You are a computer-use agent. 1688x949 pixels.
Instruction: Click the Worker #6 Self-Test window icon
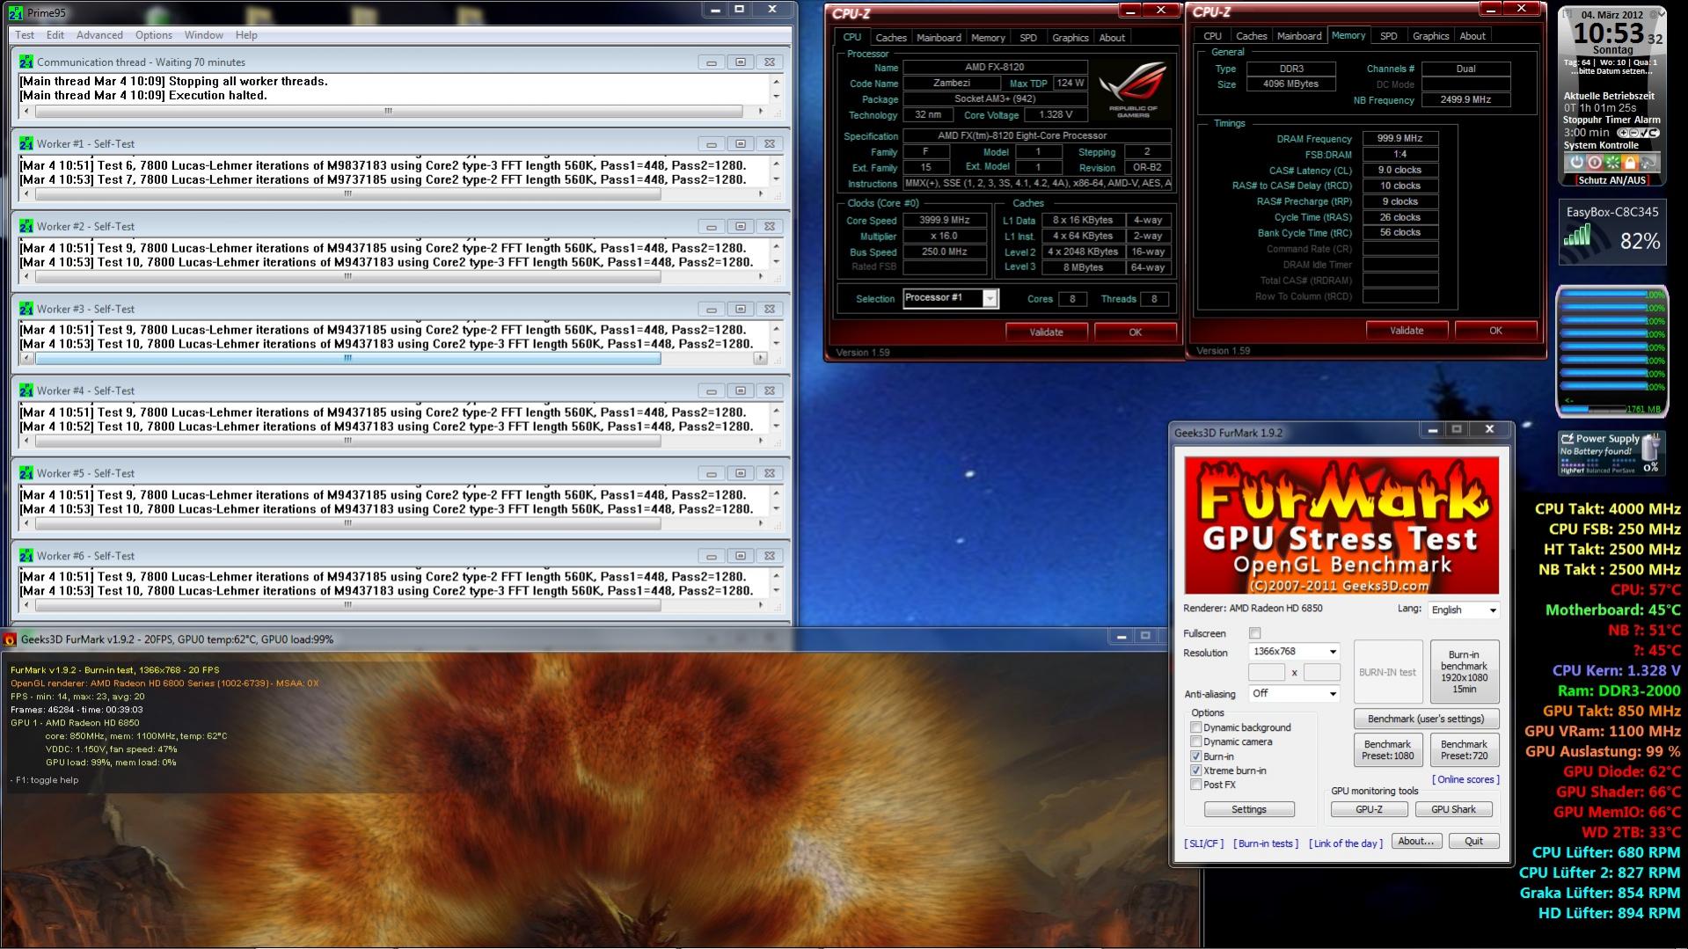[26, 556]
